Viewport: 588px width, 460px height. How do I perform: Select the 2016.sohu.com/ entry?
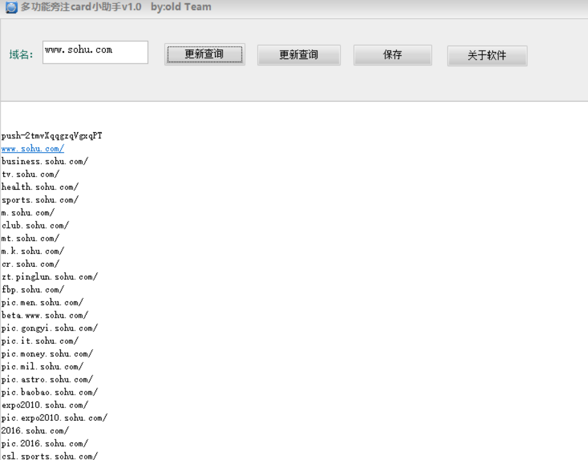click(35, 430)
